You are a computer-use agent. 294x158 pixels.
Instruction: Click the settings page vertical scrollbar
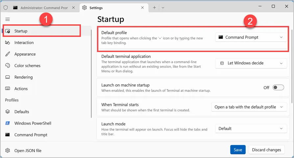click(x=292, y=66)
